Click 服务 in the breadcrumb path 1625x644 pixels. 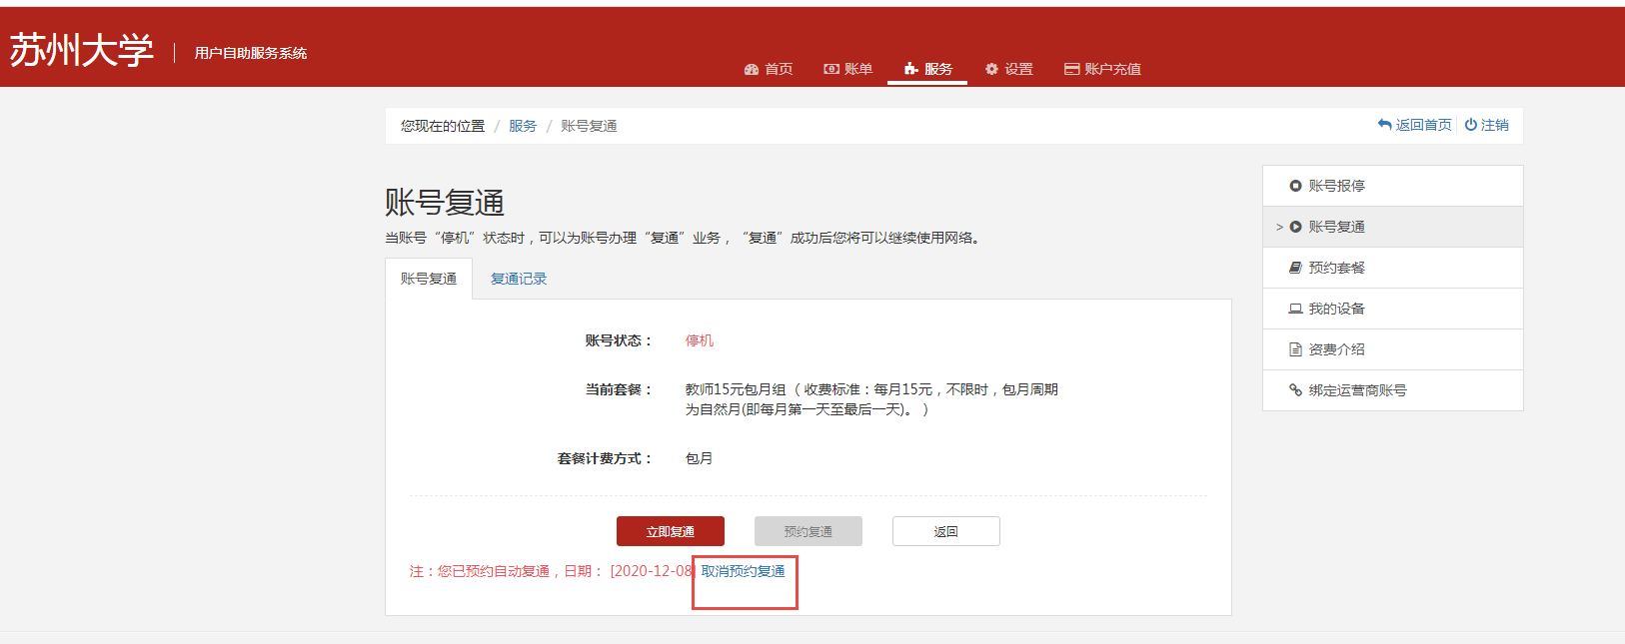(x=523, y=126)
